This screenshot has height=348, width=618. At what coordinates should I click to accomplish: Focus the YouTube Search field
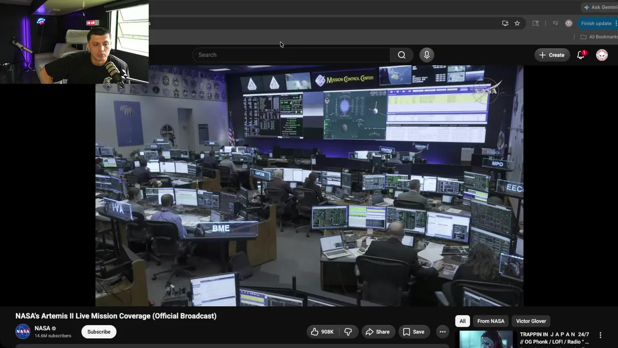point(291,55)
